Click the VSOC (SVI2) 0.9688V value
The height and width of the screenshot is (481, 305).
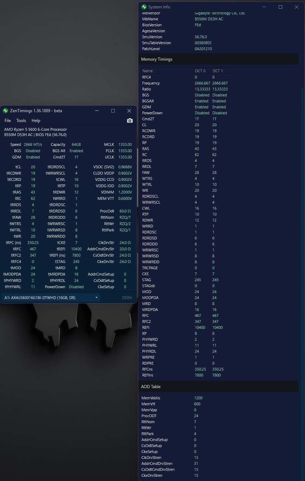click(x=125, y=167)
